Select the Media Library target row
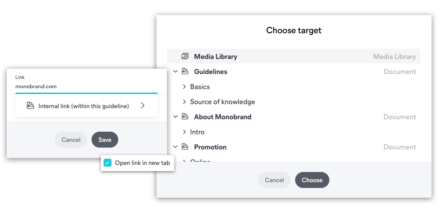Image resolution: width=444 pixels, height=211 pixels. click(x=294, y=56)
